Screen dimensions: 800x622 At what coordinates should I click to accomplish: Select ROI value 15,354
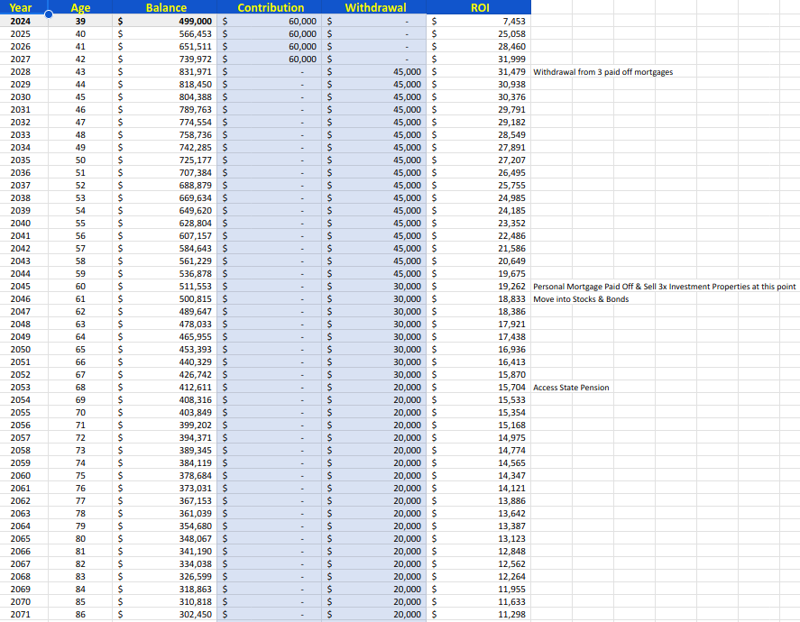479,413
